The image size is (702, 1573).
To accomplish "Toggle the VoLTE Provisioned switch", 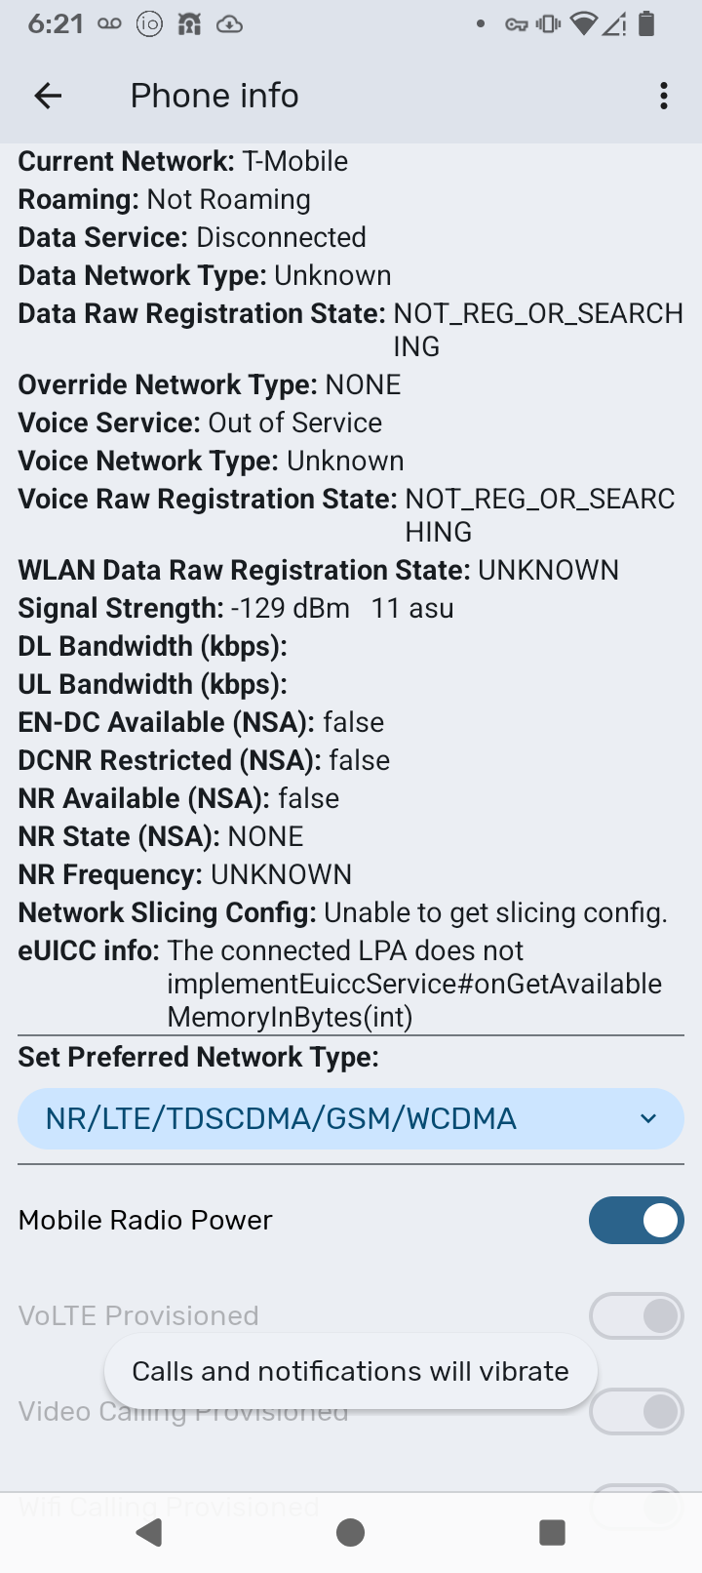I will [x=636, y=1316].
